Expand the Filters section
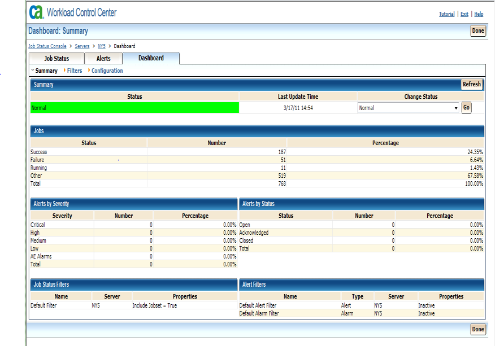The width and height of the screenshot is (495, 346). point(74,71)
